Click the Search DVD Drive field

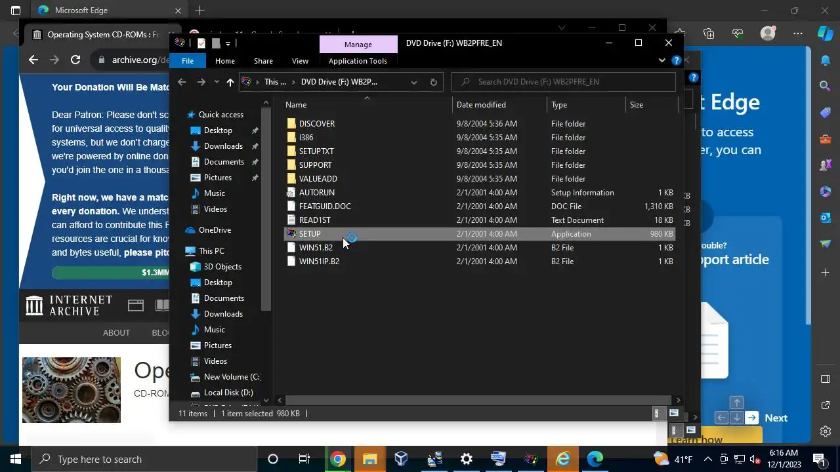click(564, 82)
